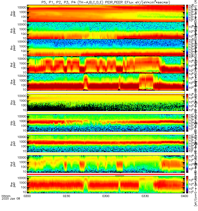
Task: Click inside the tha peir spectrogram panel
Action: click(x=106, y=102)
